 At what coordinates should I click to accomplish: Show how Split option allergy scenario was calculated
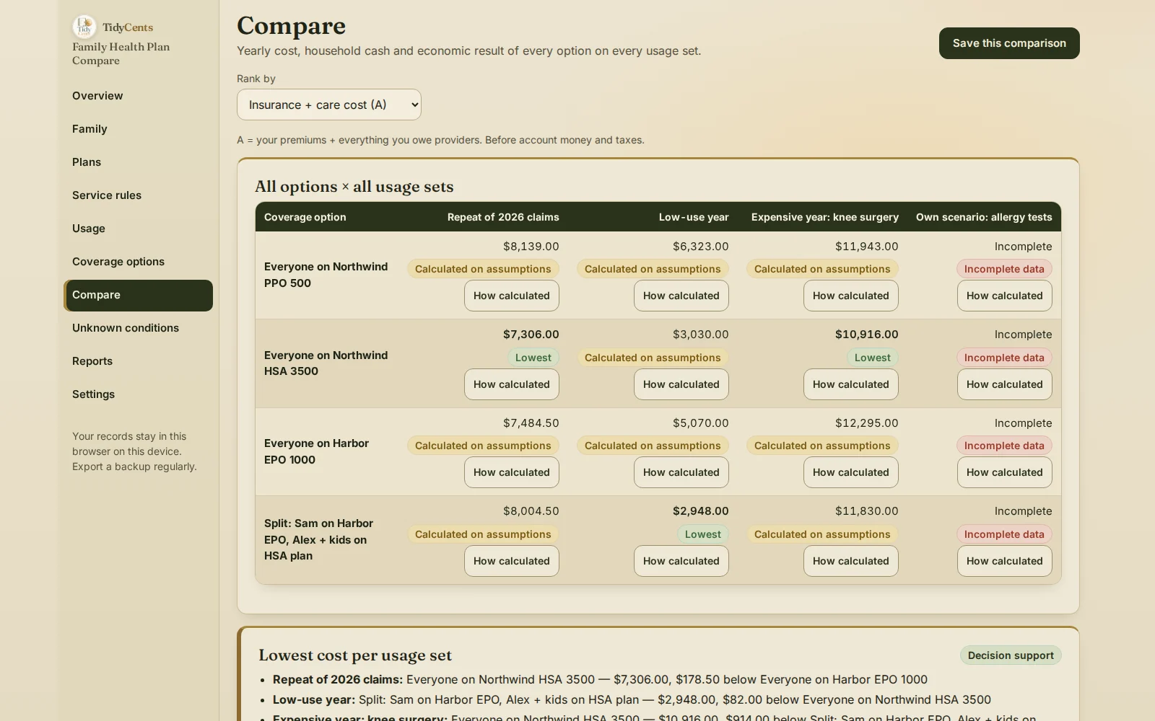click(1005, 561)
